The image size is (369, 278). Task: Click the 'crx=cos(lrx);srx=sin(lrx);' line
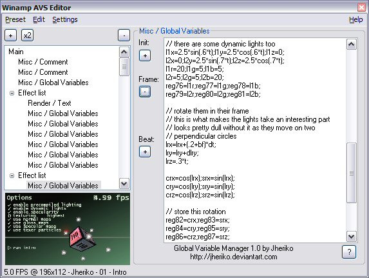(x=200, y=178)
